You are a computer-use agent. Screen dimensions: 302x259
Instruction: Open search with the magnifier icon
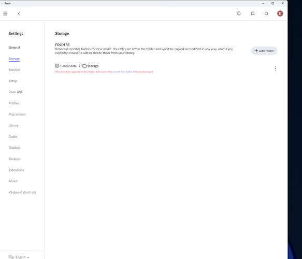tap(266, 13)
